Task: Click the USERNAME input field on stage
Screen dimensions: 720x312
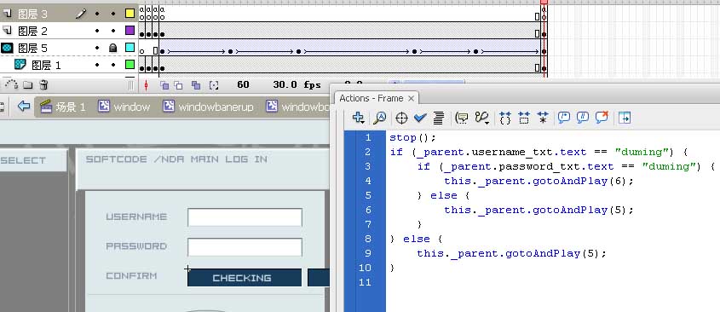Action: point(245,217)
